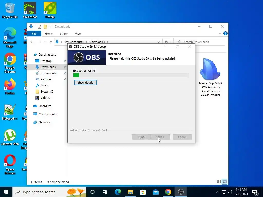Open network status tray icon
Image resolution: width=263 pixels, height=197 pixels.
(x=224, y=192)
